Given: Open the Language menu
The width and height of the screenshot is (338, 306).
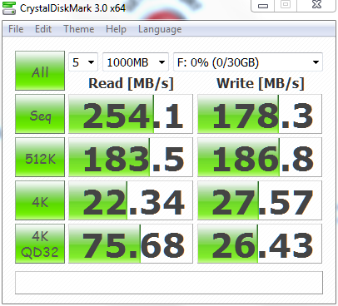Looking at the screenshot, I should [160, 29].
